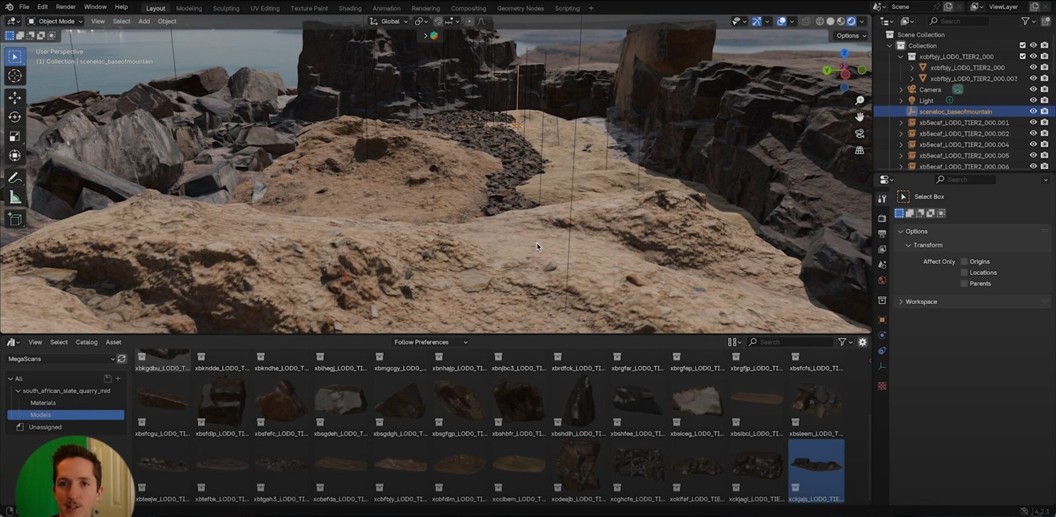This screenshot has width=1056, height=517.
Task: Refresh the MegaScans asset library
Action: [121, 359]
